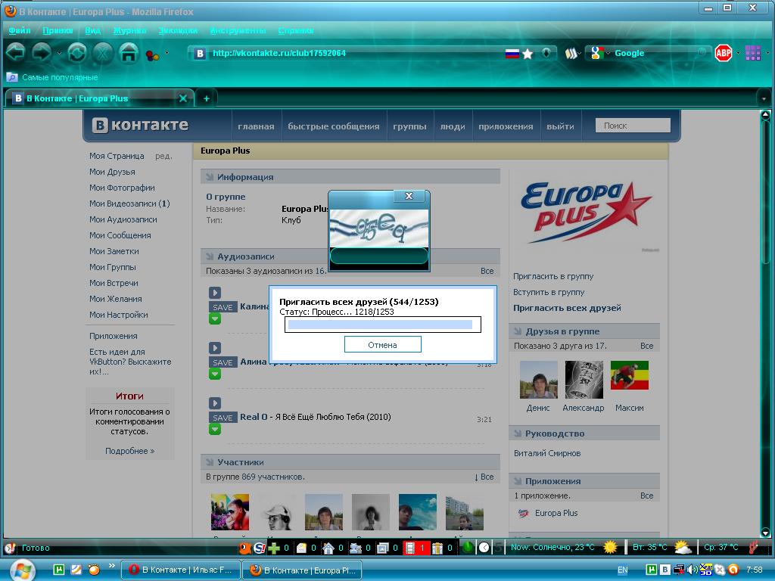The width and height of the screenshot is (775, 581).
Task: Click green download arrow under Калина track
Action: 214,319
